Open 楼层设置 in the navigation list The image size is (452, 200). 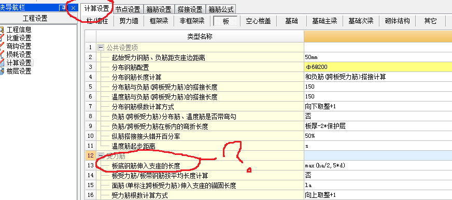(x=19, y=71)
